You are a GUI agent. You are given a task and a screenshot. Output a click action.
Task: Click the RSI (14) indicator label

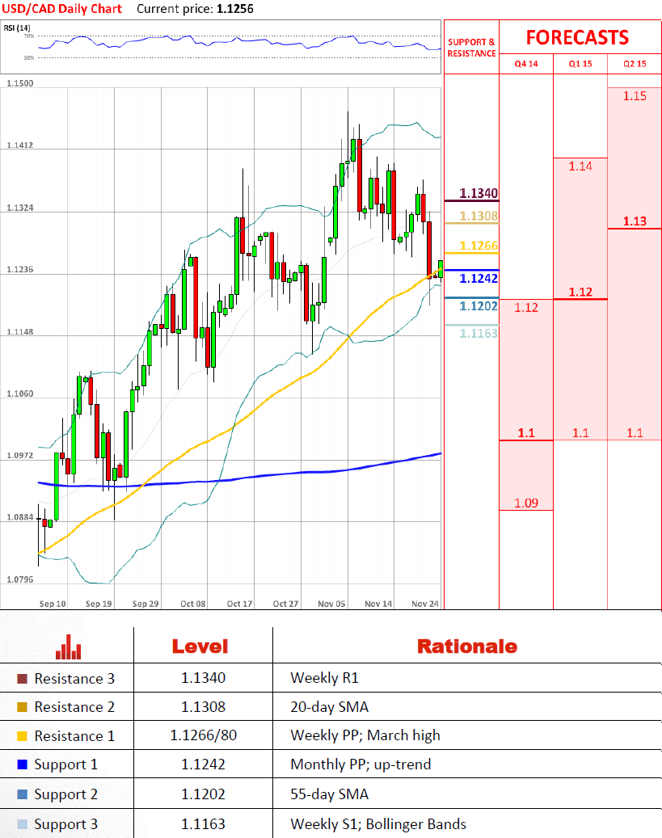click(x=17, y=27)
